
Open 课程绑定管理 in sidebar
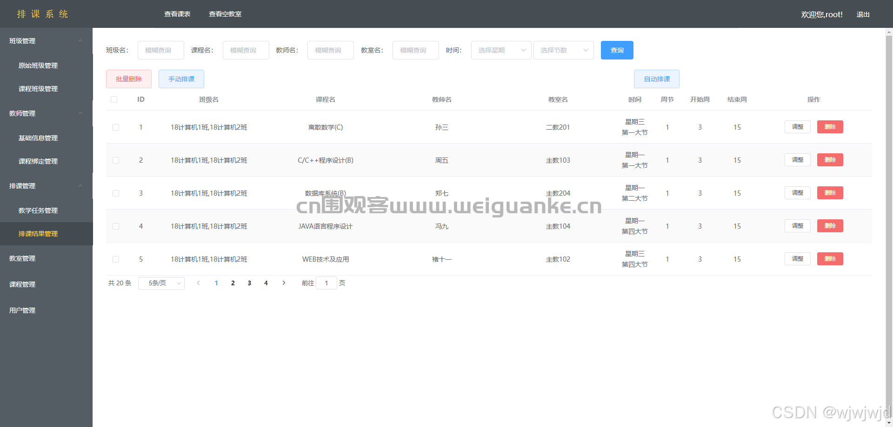[47, 161]
